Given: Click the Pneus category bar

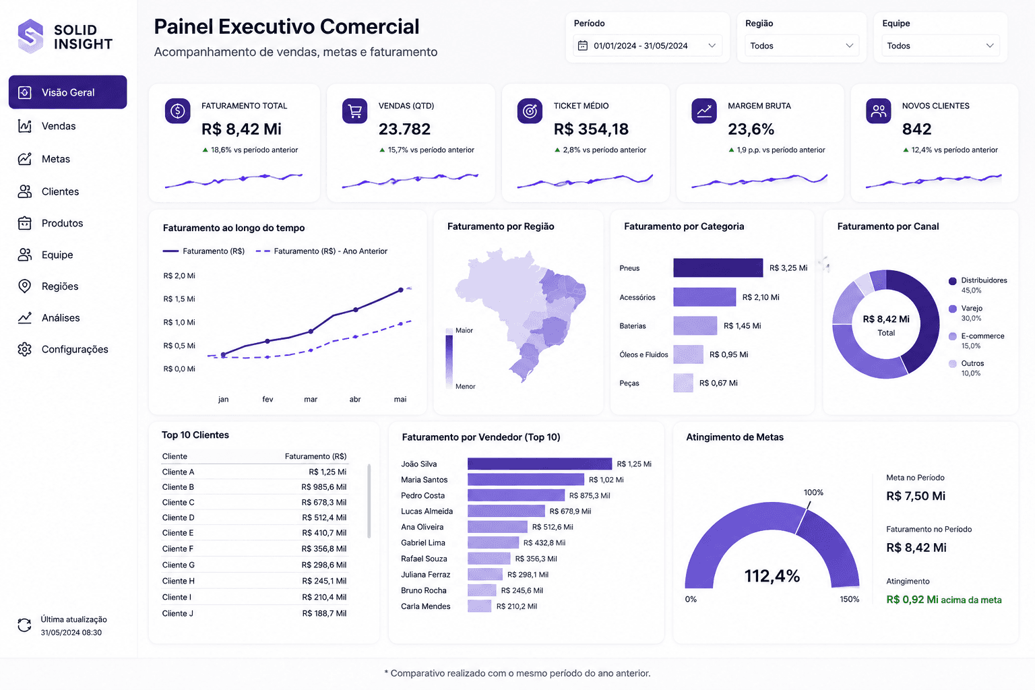Looking at the screenshot, I should coord(718,268).
